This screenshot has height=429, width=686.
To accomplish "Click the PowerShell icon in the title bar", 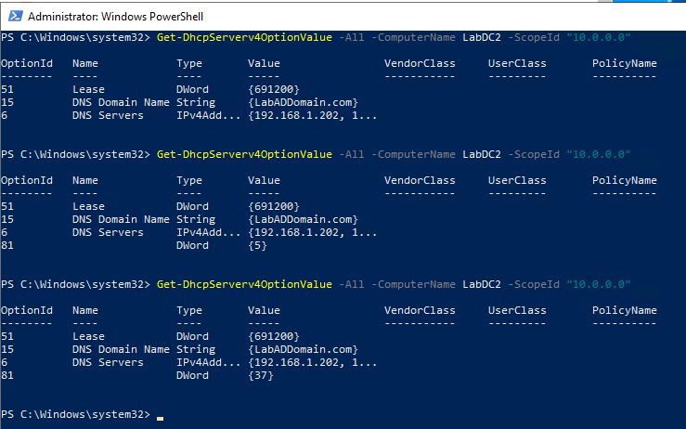I will tap(14, 17).
